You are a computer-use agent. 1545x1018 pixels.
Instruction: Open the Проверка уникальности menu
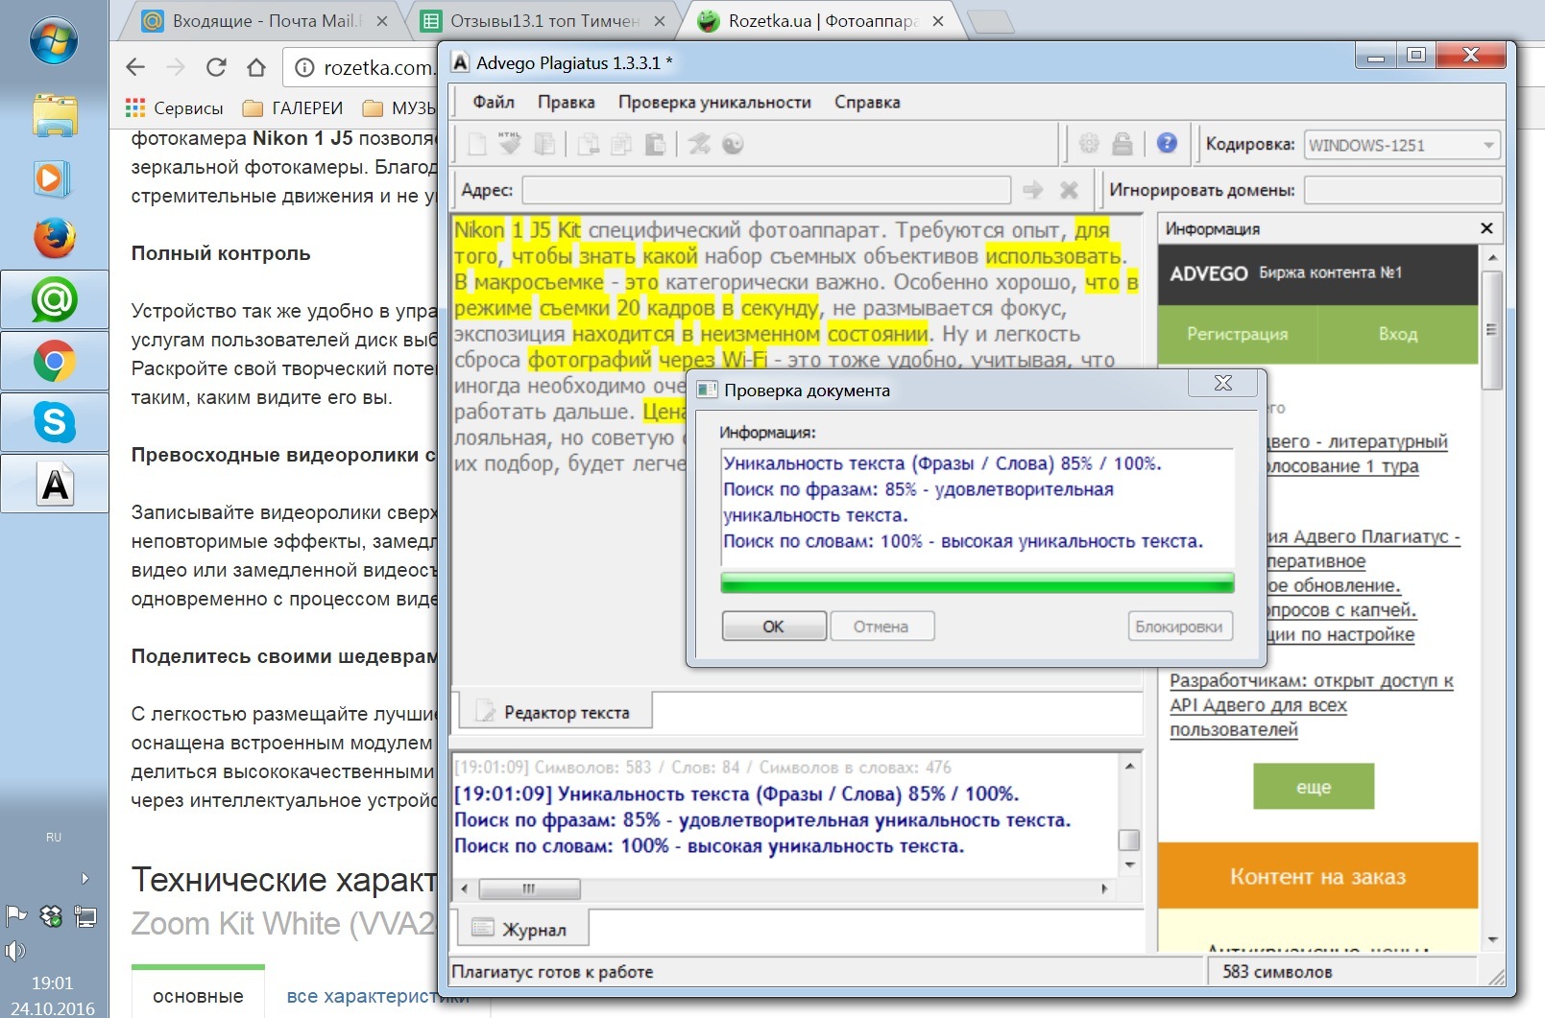point(714,102)
